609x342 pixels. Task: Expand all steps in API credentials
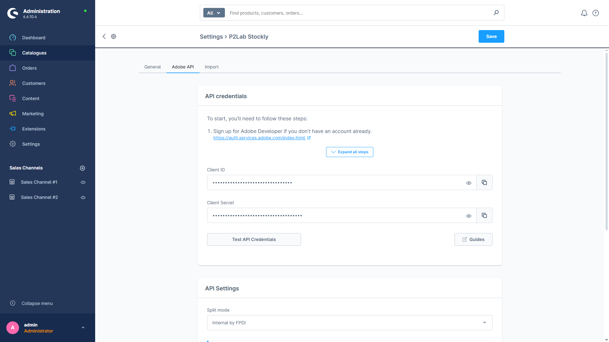[350, 152]
